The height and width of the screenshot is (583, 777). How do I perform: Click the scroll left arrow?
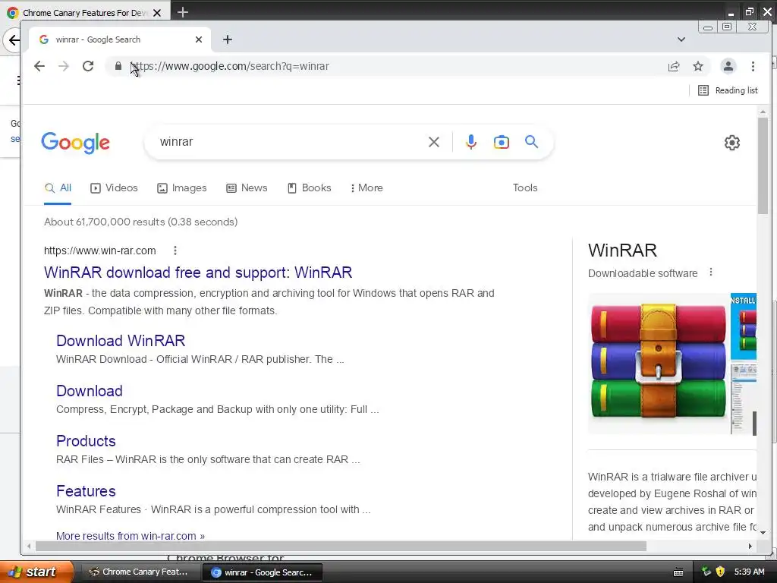(29, 547)
